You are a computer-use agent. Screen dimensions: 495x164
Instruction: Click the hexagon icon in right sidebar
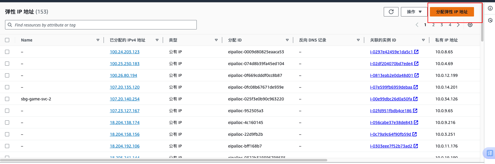click(x=490, y=20)
